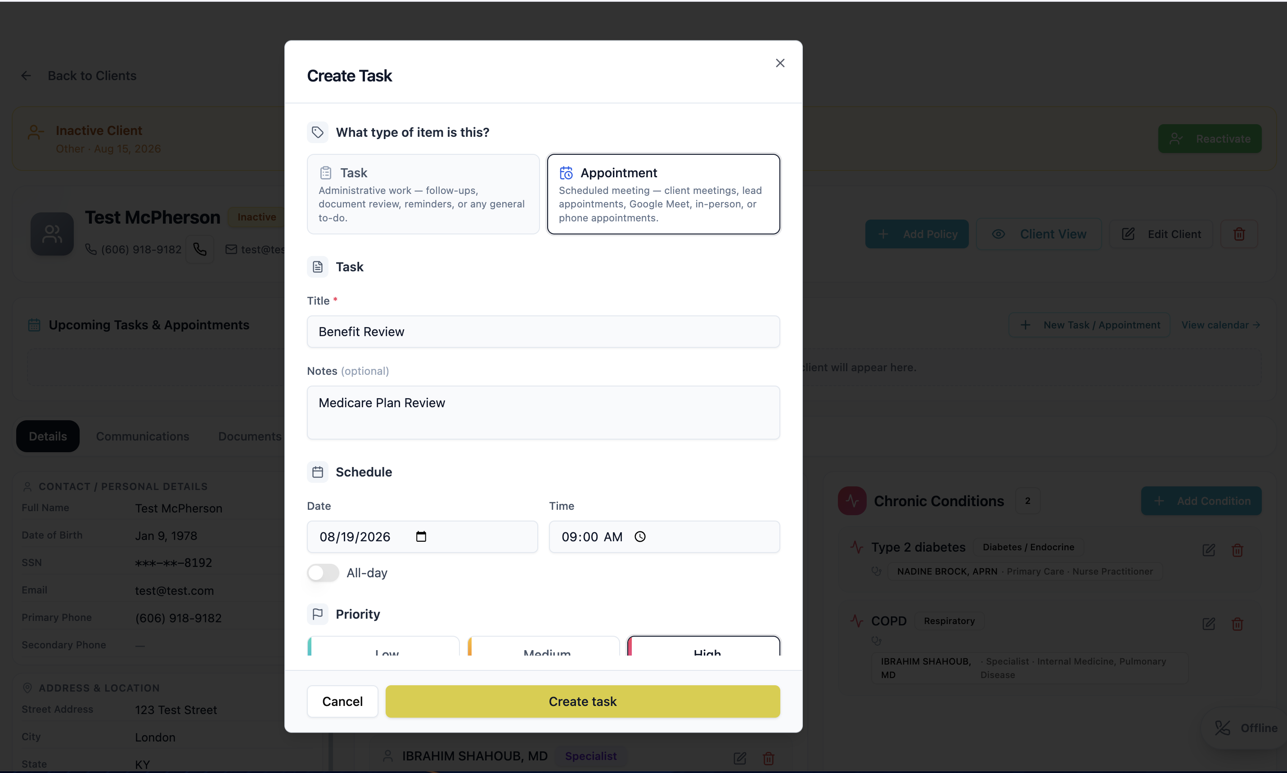Viewport: 1287px width, 773px height.
Task: Click the Inactive status badge
Action: click(257, 217)
